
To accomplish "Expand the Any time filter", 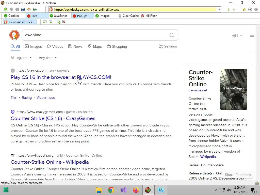I will tap(48, 58).
